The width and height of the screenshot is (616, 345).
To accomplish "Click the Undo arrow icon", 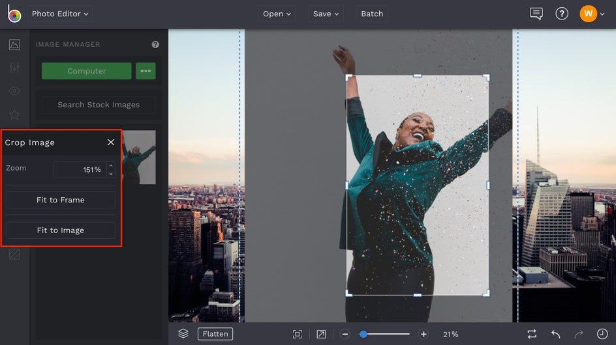I will click(555, 334).
